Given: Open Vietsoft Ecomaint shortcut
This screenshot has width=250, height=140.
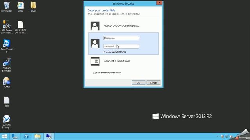Looking at the screenshot, I should pyautogui.click(x=7, y=65).
